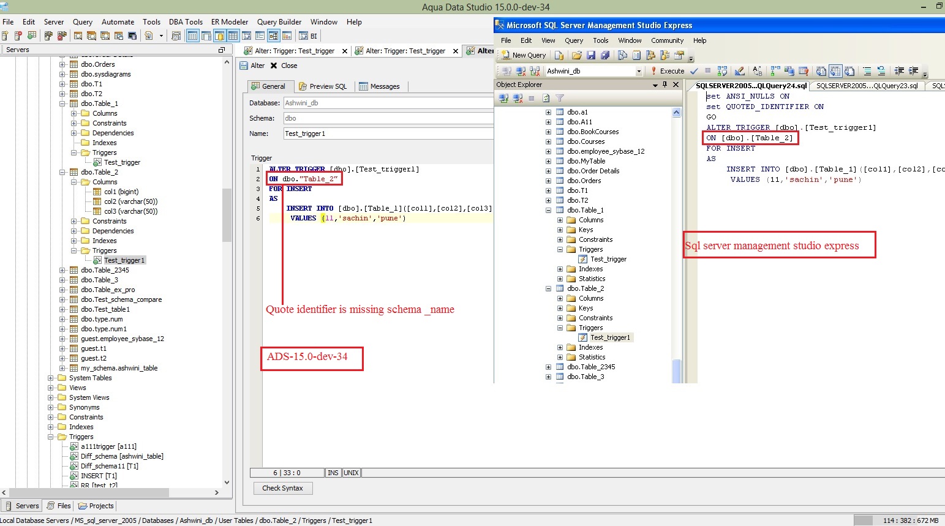The height and width of the screenshot is (526, 945).
Task: Switch to SQLQuery23.sql tab in SSMS
Action: tap(867, 86)
